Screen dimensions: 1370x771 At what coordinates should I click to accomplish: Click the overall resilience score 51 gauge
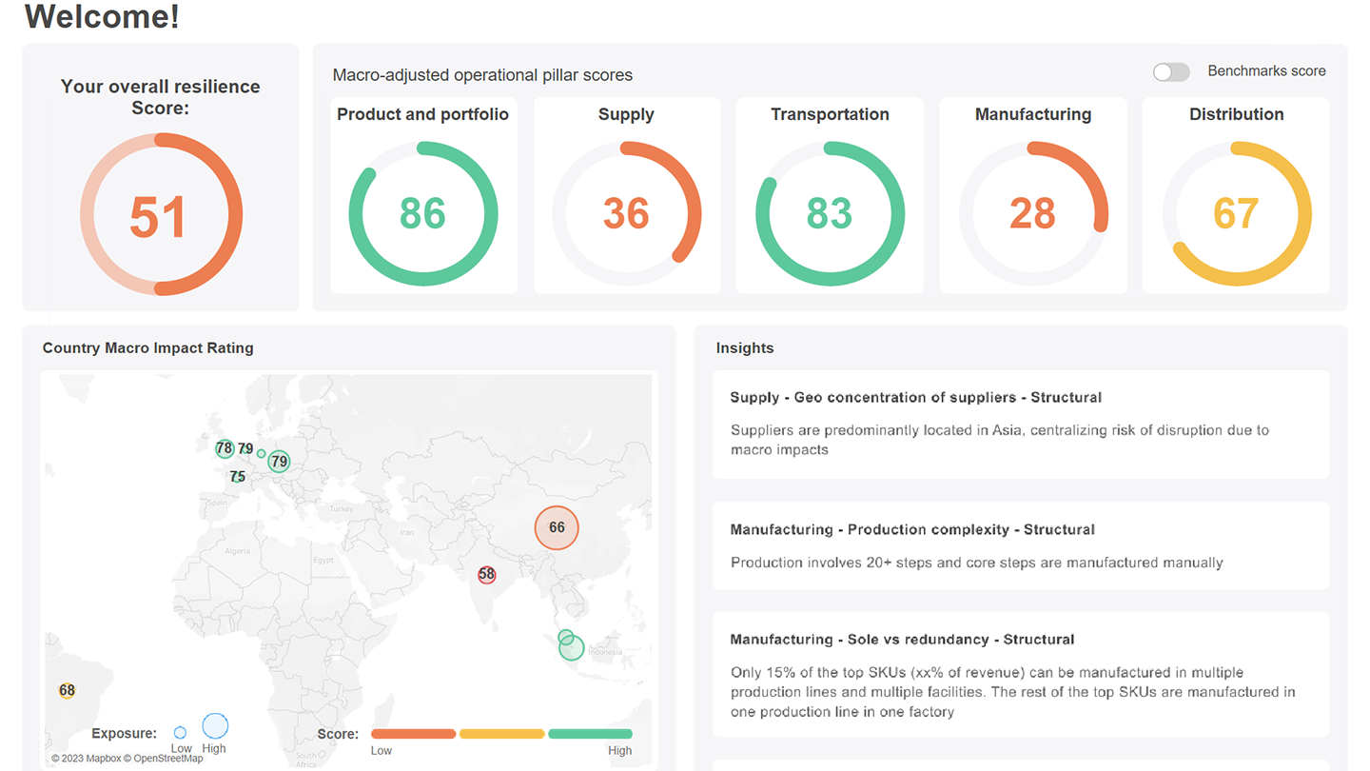[161, 214]
